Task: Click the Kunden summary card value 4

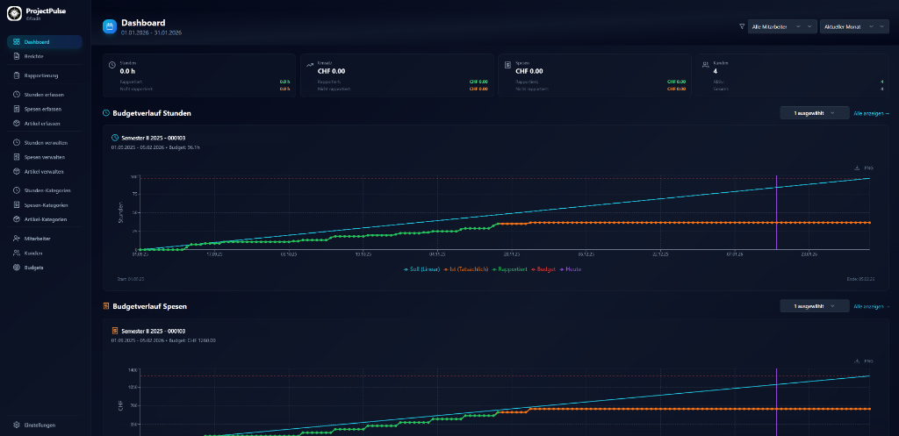Action: 715,72
